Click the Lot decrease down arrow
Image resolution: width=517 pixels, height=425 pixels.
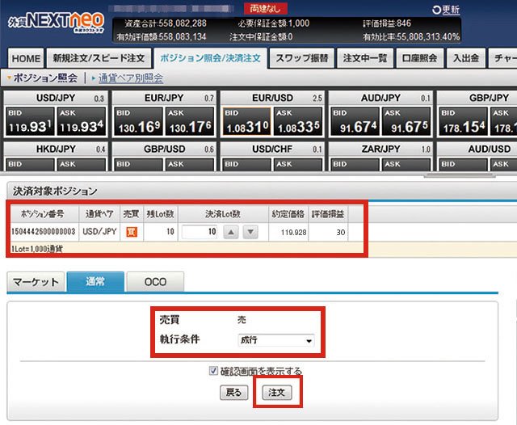point(250,232)
